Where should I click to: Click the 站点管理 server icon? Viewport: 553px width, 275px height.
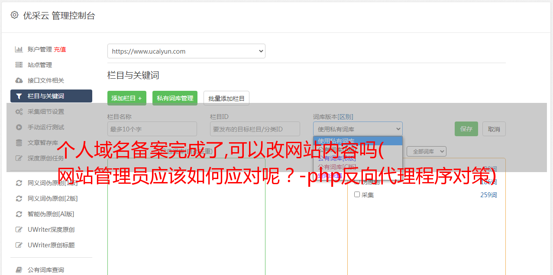(19, 65)
